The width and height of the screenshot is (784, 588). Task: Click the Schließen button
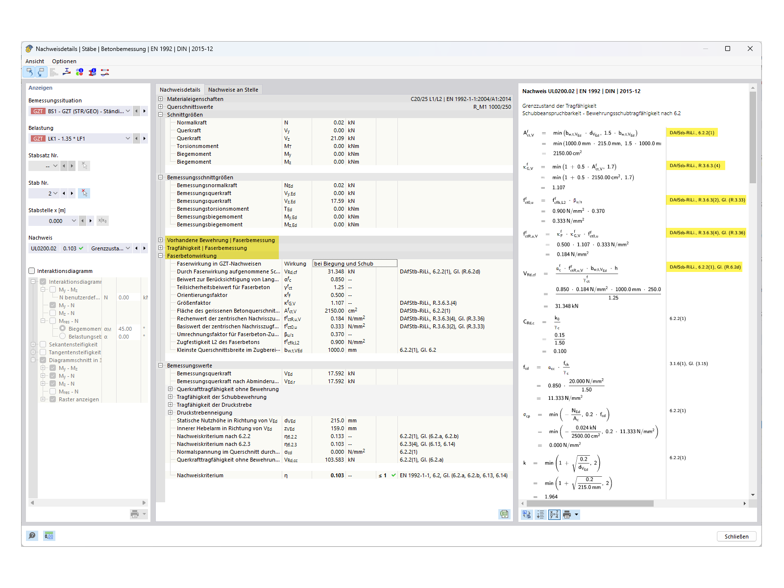click(736, 536)
